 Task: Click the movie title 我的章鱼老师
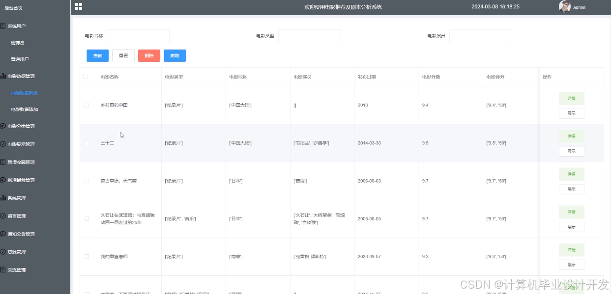(114, 256)
